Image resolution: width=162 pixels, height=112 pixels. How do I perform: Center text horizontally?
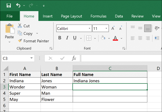pos(140,38)
